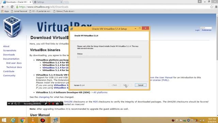Click the Recording [00:00:45] timer text
This screenshot has height=123, width=218.
click(32, 104)
